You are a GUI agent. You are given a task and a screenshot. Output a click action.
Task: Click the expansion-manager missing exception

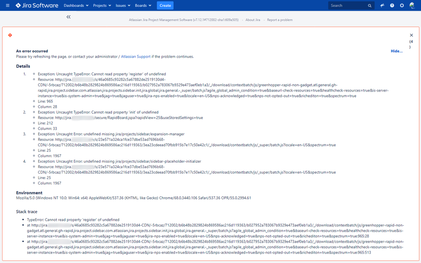point(111,134)
